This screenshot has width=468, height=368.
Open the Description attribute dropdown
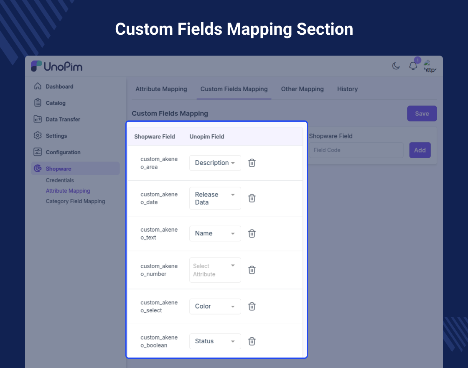[215, 163]
